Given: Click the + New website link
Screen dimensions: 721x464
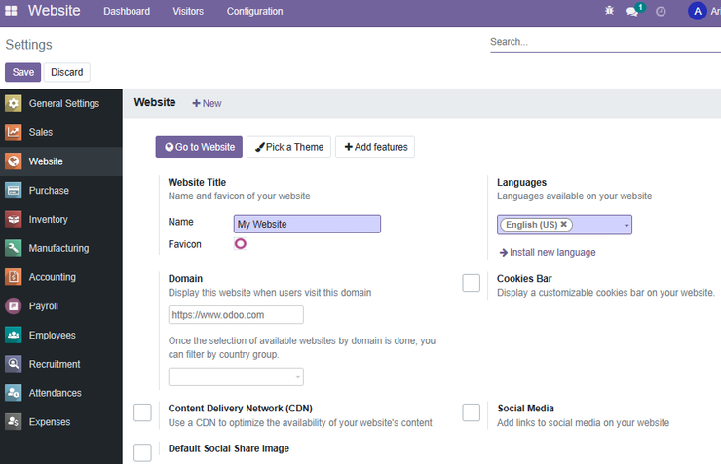Looking at the screenshot, I should coord(207,103).
